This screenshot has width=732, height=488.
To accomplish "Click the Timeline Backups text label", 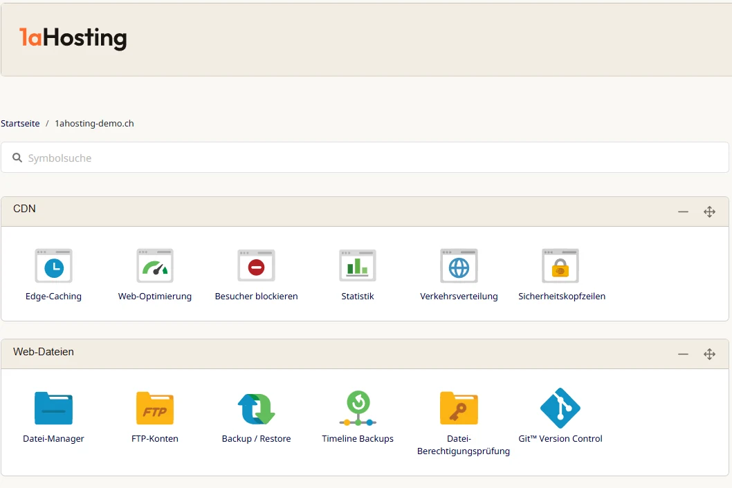I will tap(358, 438).
